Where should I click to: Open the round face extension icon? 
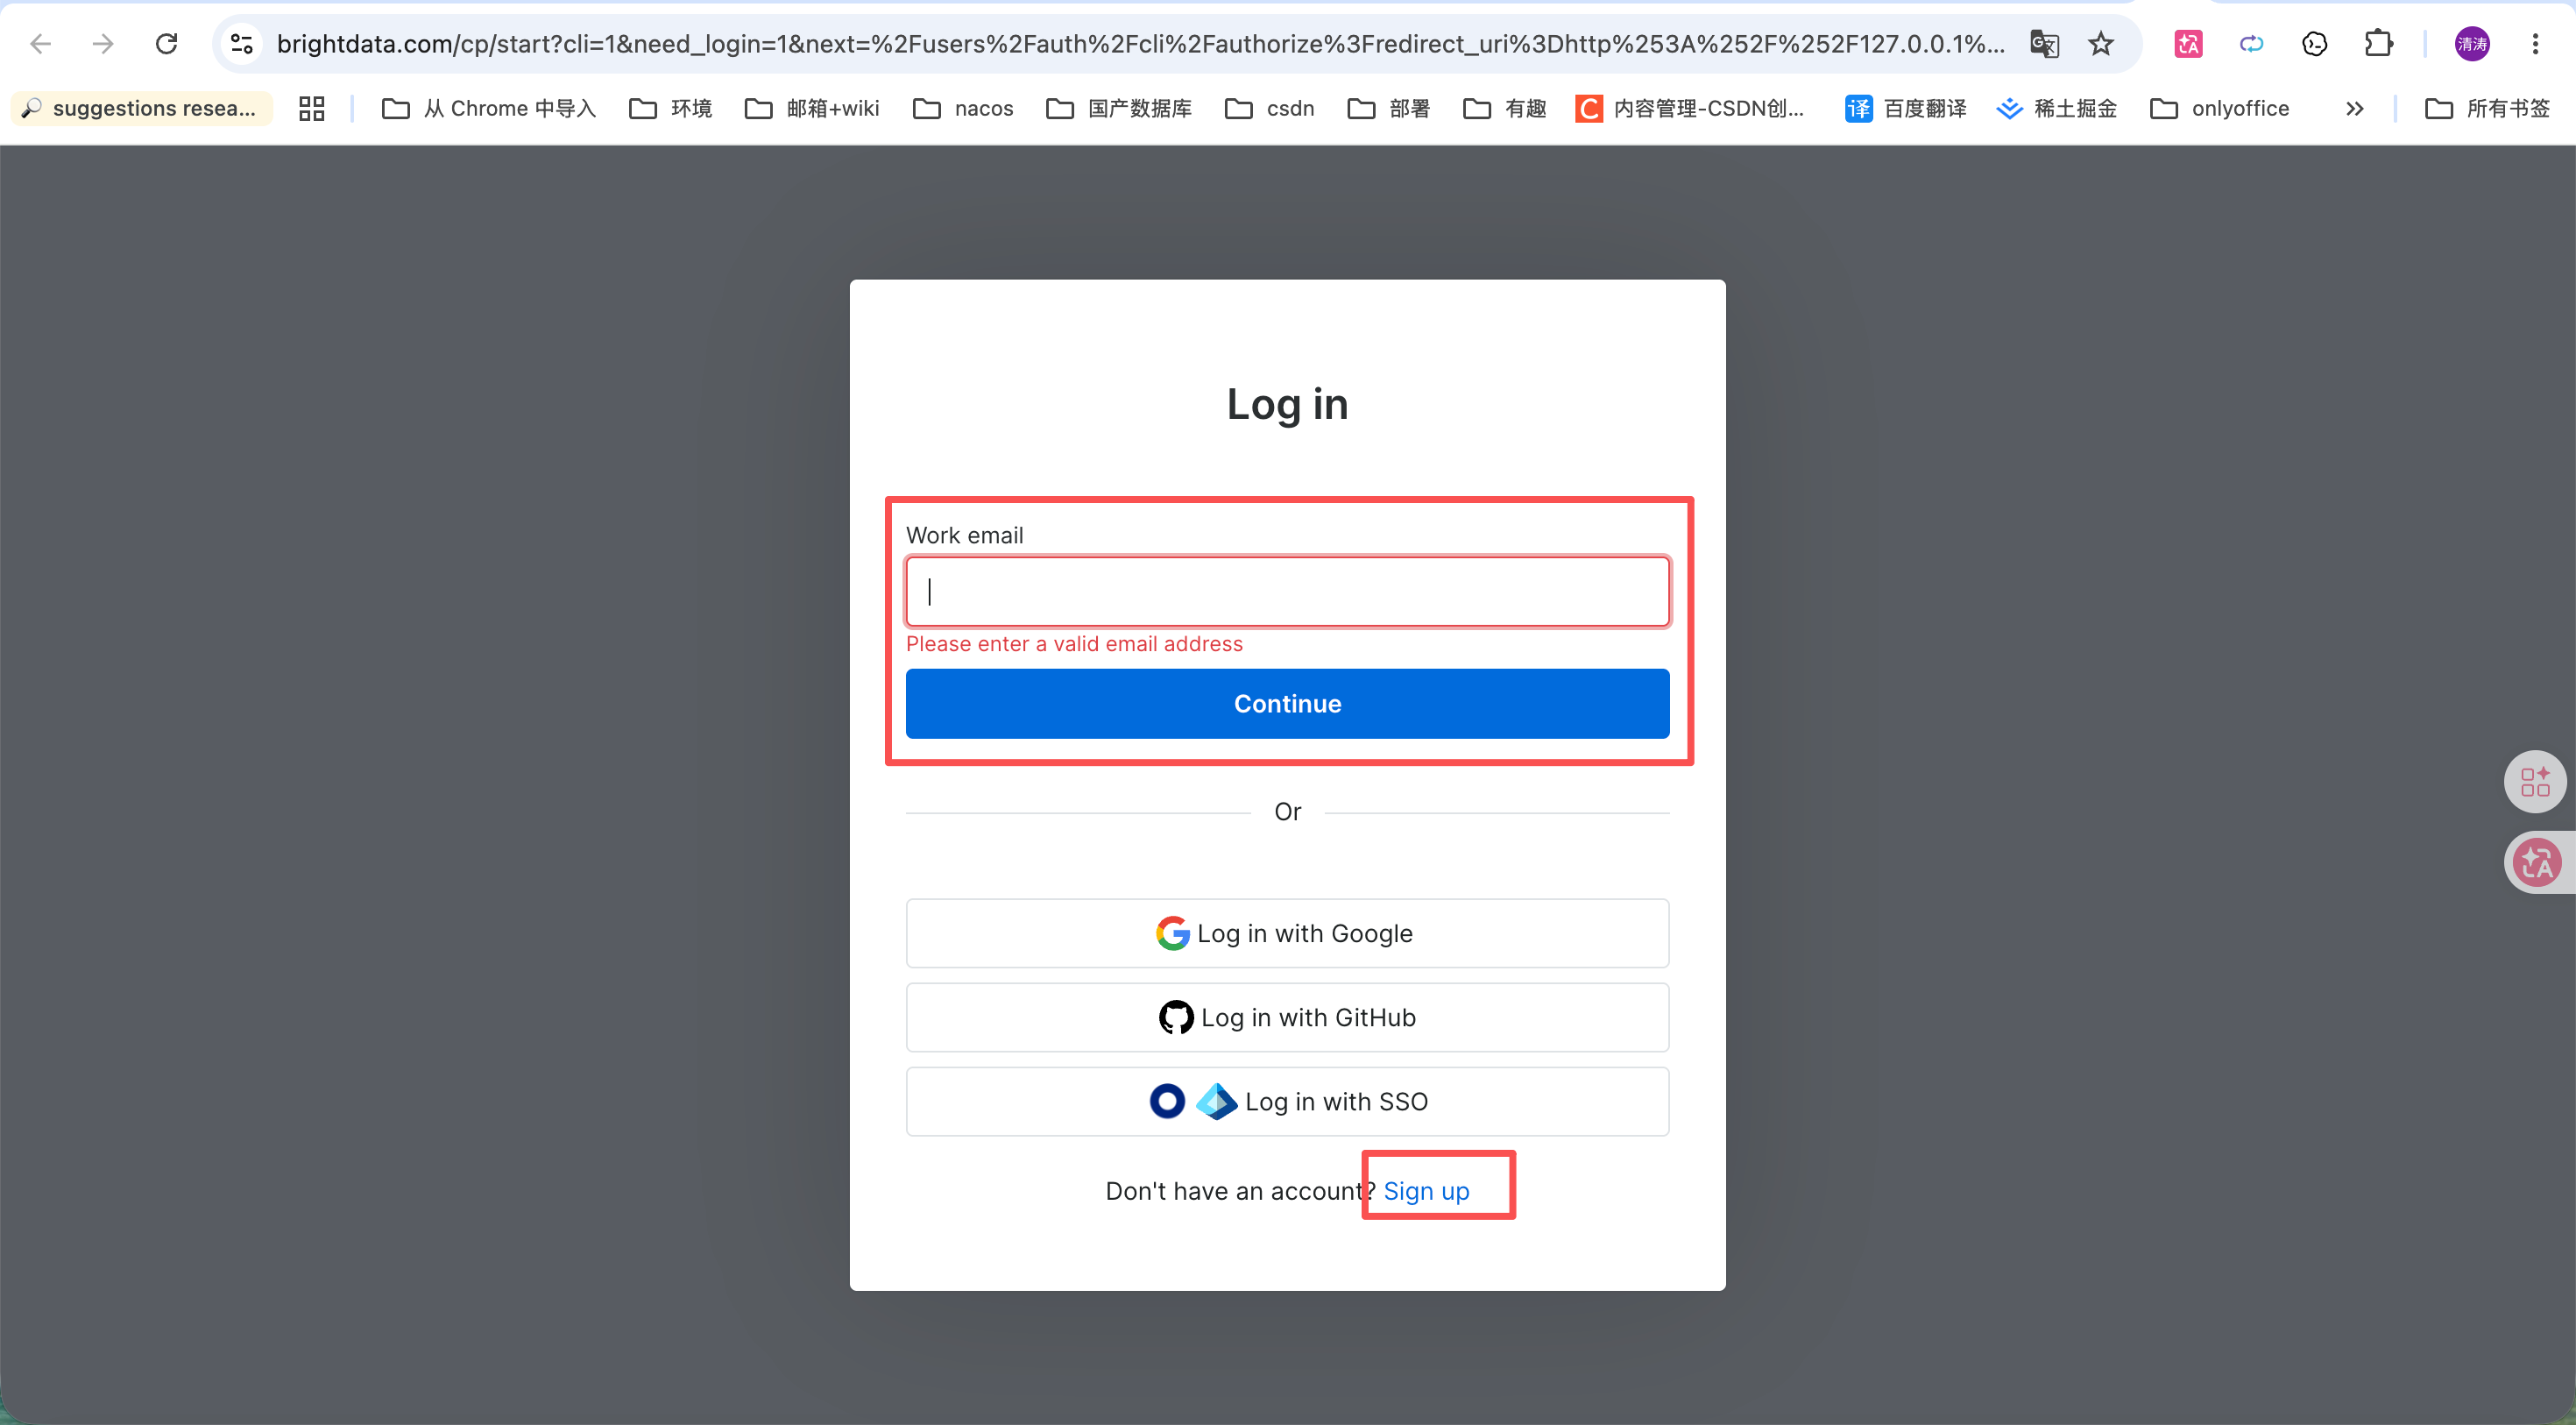2315,44
